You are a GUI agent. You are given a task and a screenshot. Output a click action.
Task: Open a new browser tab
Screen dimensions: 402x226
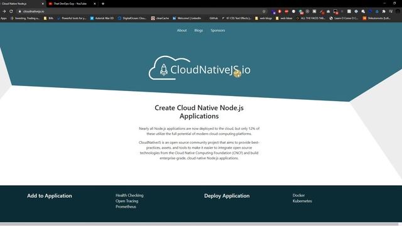[x=103, y=4]
